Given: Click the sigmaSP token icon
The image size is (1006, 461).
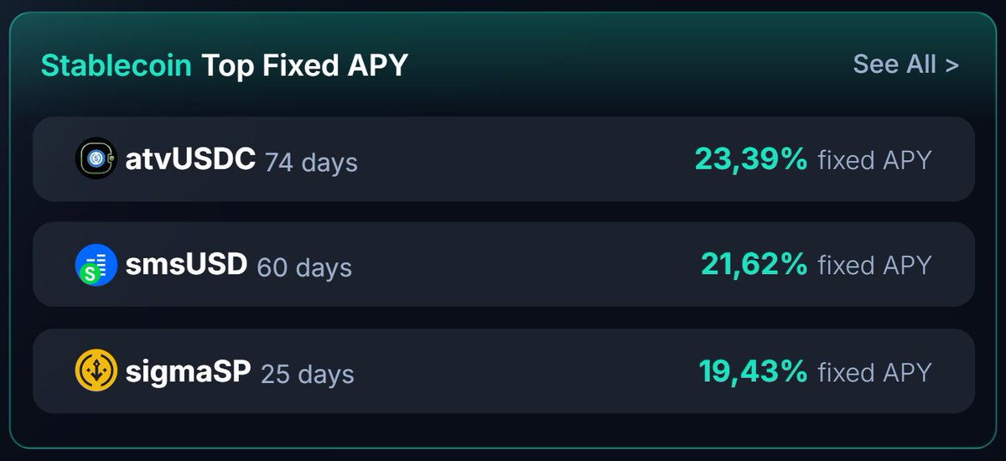Looking at the screenshot, I should (96, 370).
